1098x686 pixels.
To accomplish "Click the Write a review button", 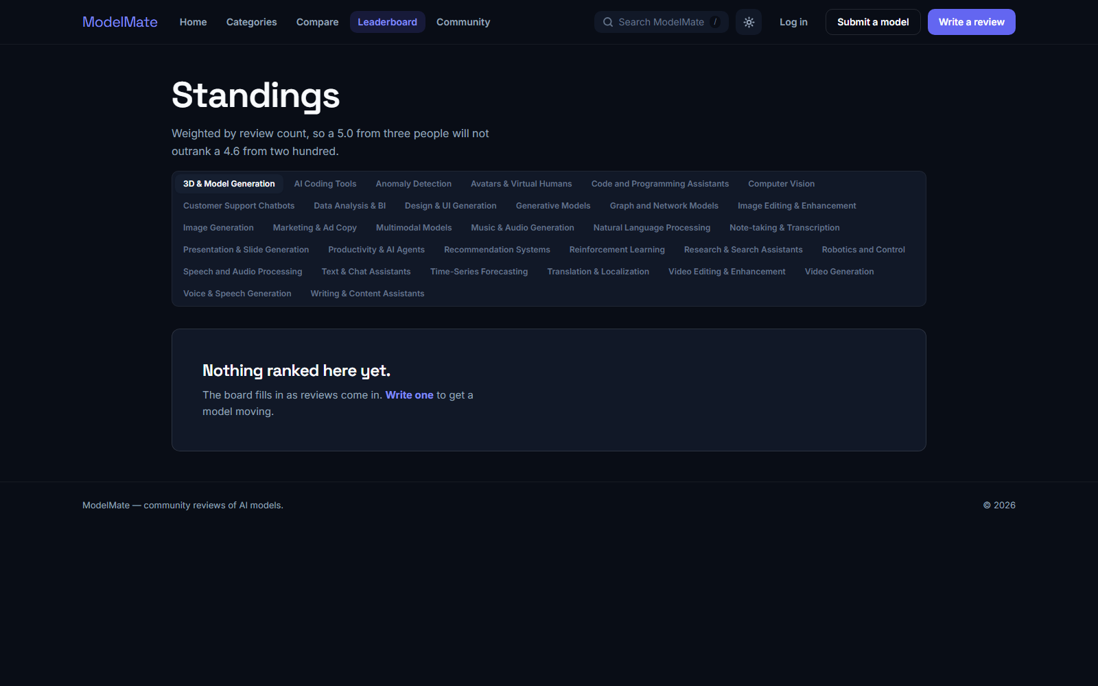I will coord(972,22).
